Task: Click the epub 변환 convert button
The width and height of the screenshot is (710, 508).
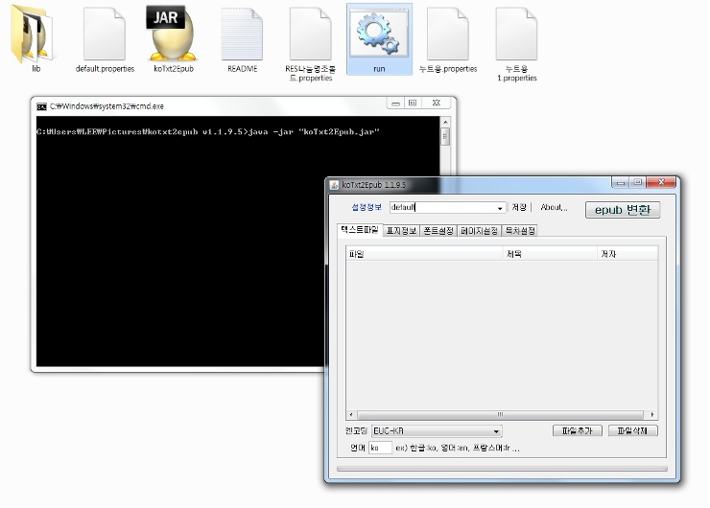Action: pyautogui.click(x=623, y=210)
